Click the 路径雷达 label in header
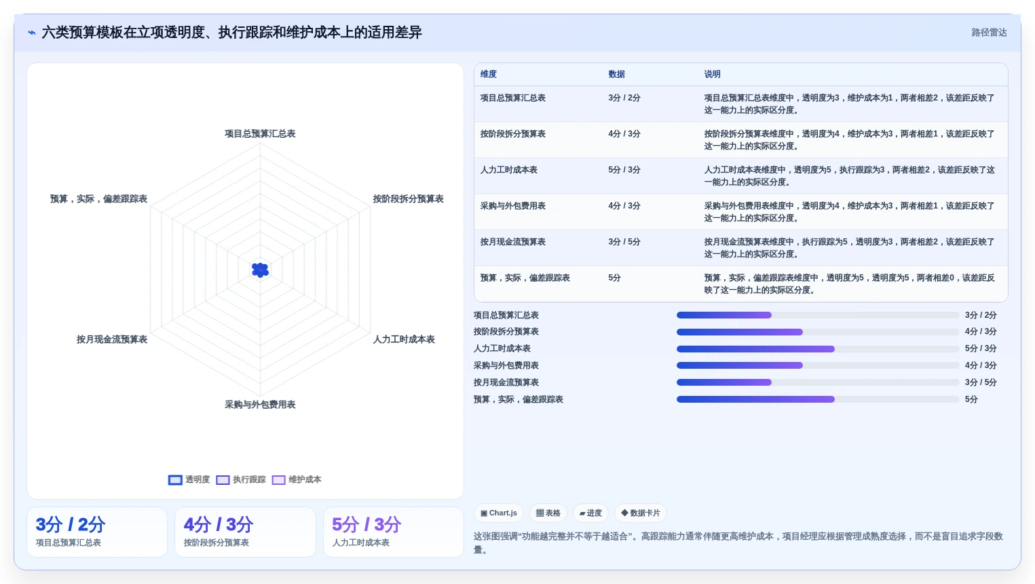Image resolution: width=1035 pixels, height=584 pixels. 989,33
